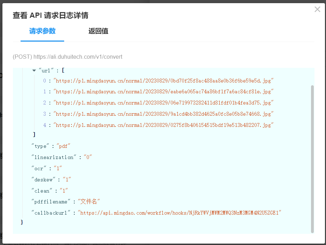Viewport: 326px width, 245px height.
Task: Click the "callbackurl" key label
Action: pyautogui.click(x=51, y=212)
